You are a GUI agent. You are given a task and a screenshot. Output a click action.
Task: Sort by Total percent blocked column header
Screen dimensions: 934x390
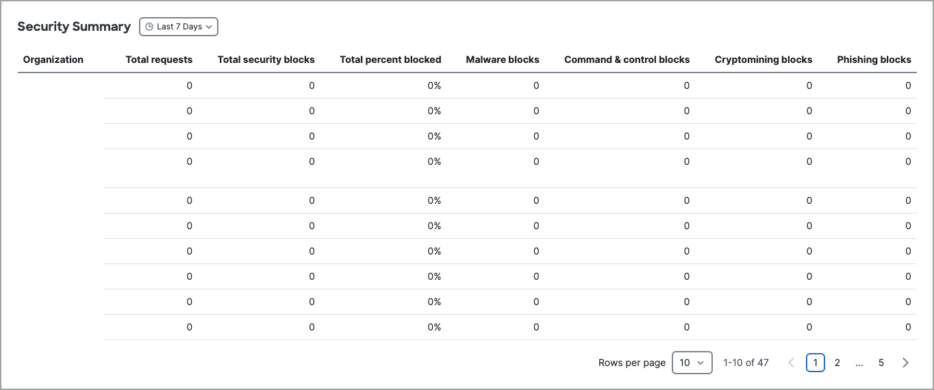[390, 60]
